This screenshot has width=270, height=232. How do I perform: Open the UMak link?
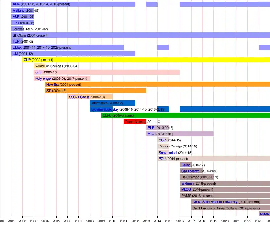[17, 47]
